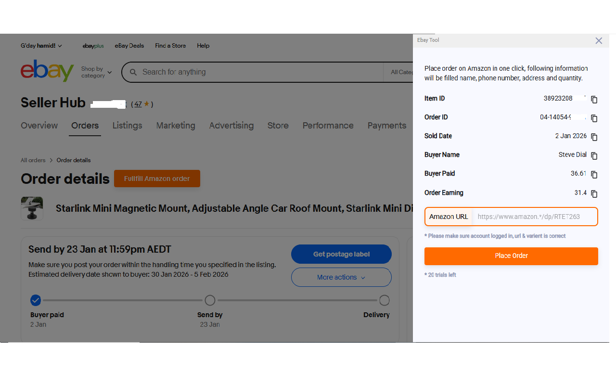Click the Steve Dial buyer name text
The width and height of the screenshot is (616, 385).
(x=573, y=155)
